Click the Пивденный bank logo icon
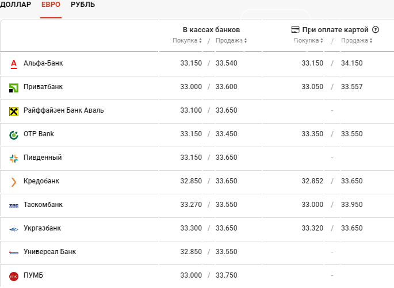 point(14,159)
